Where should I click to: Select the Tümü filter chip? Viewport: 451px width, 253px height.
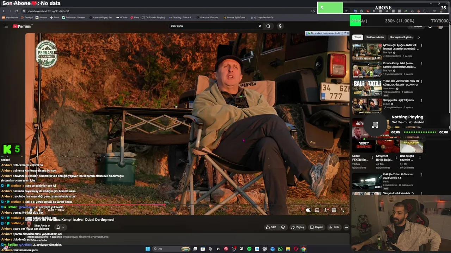click(x=358, y=37)
